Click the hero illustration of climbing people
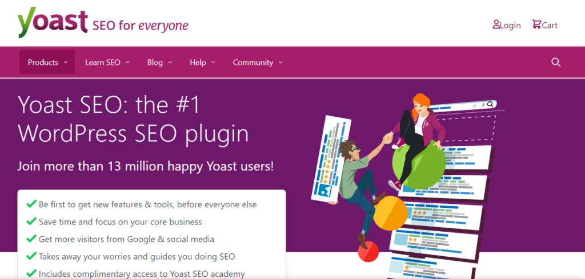 click(x=407, y=186)
